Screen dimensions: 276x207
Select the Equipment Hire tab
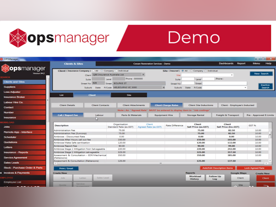(x=163, y=115)
